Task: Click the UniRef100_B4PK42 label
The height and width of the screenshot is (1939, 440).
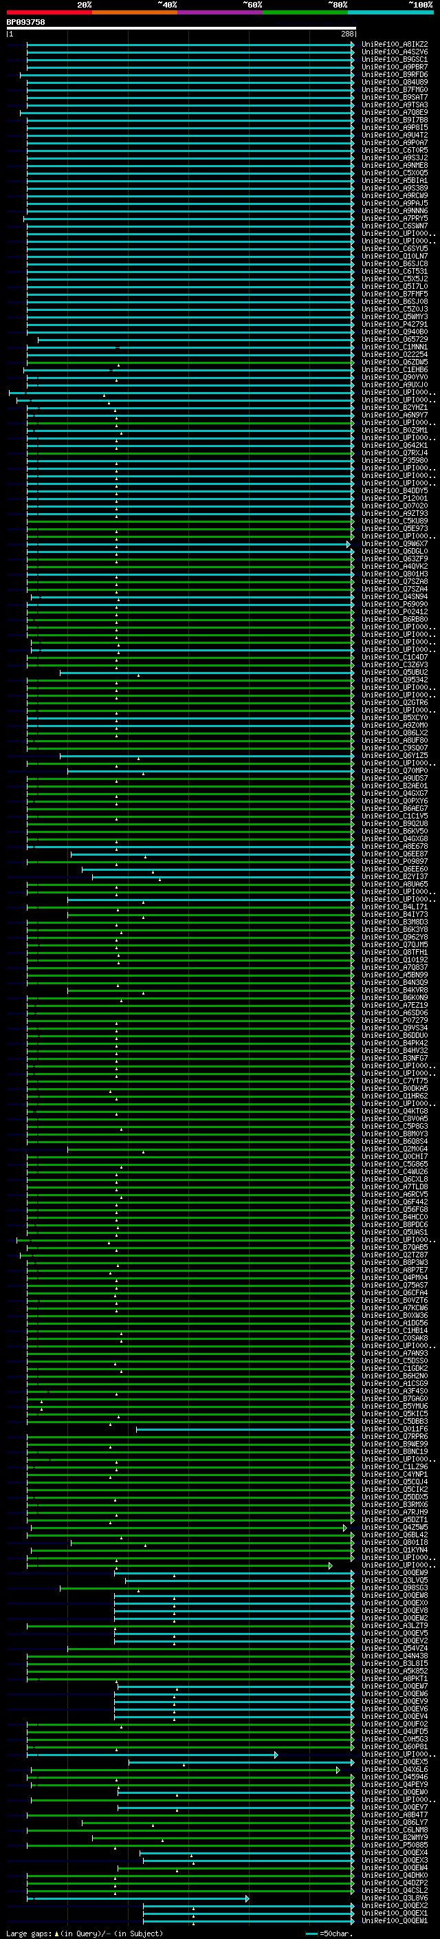Action: point(395,1043)
